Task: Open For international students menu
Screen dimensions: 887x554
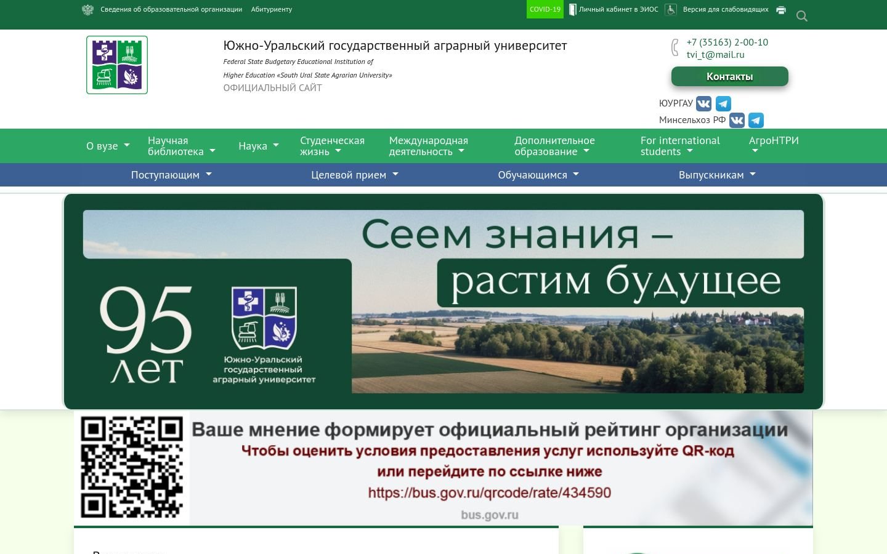Action: point(680,146)
